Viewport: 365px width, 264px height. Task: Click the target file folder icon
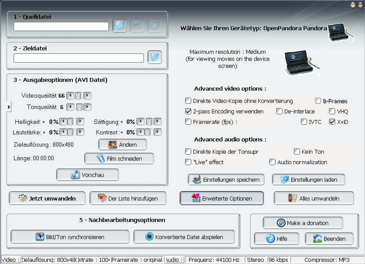[154, 57]
